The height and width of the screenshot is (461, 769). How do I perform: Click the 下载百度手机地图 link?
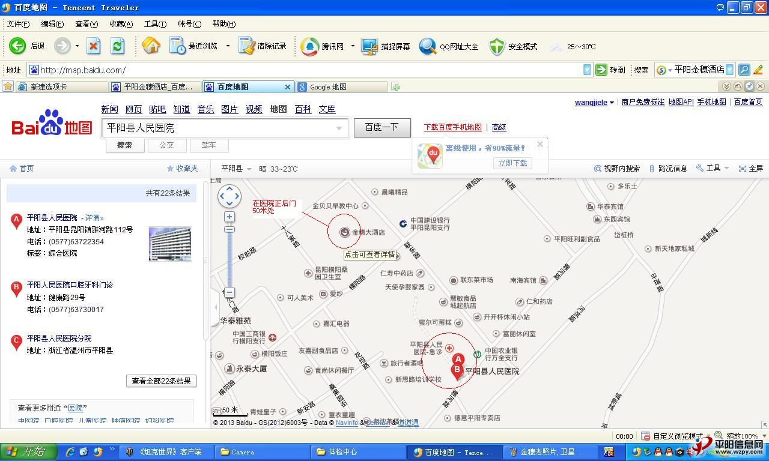click(452, 127)
